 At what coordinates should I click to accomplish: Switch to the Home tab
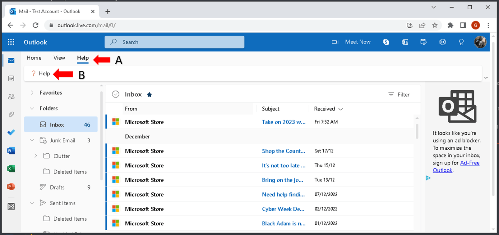pyautogui.click(x=34, y=58)
